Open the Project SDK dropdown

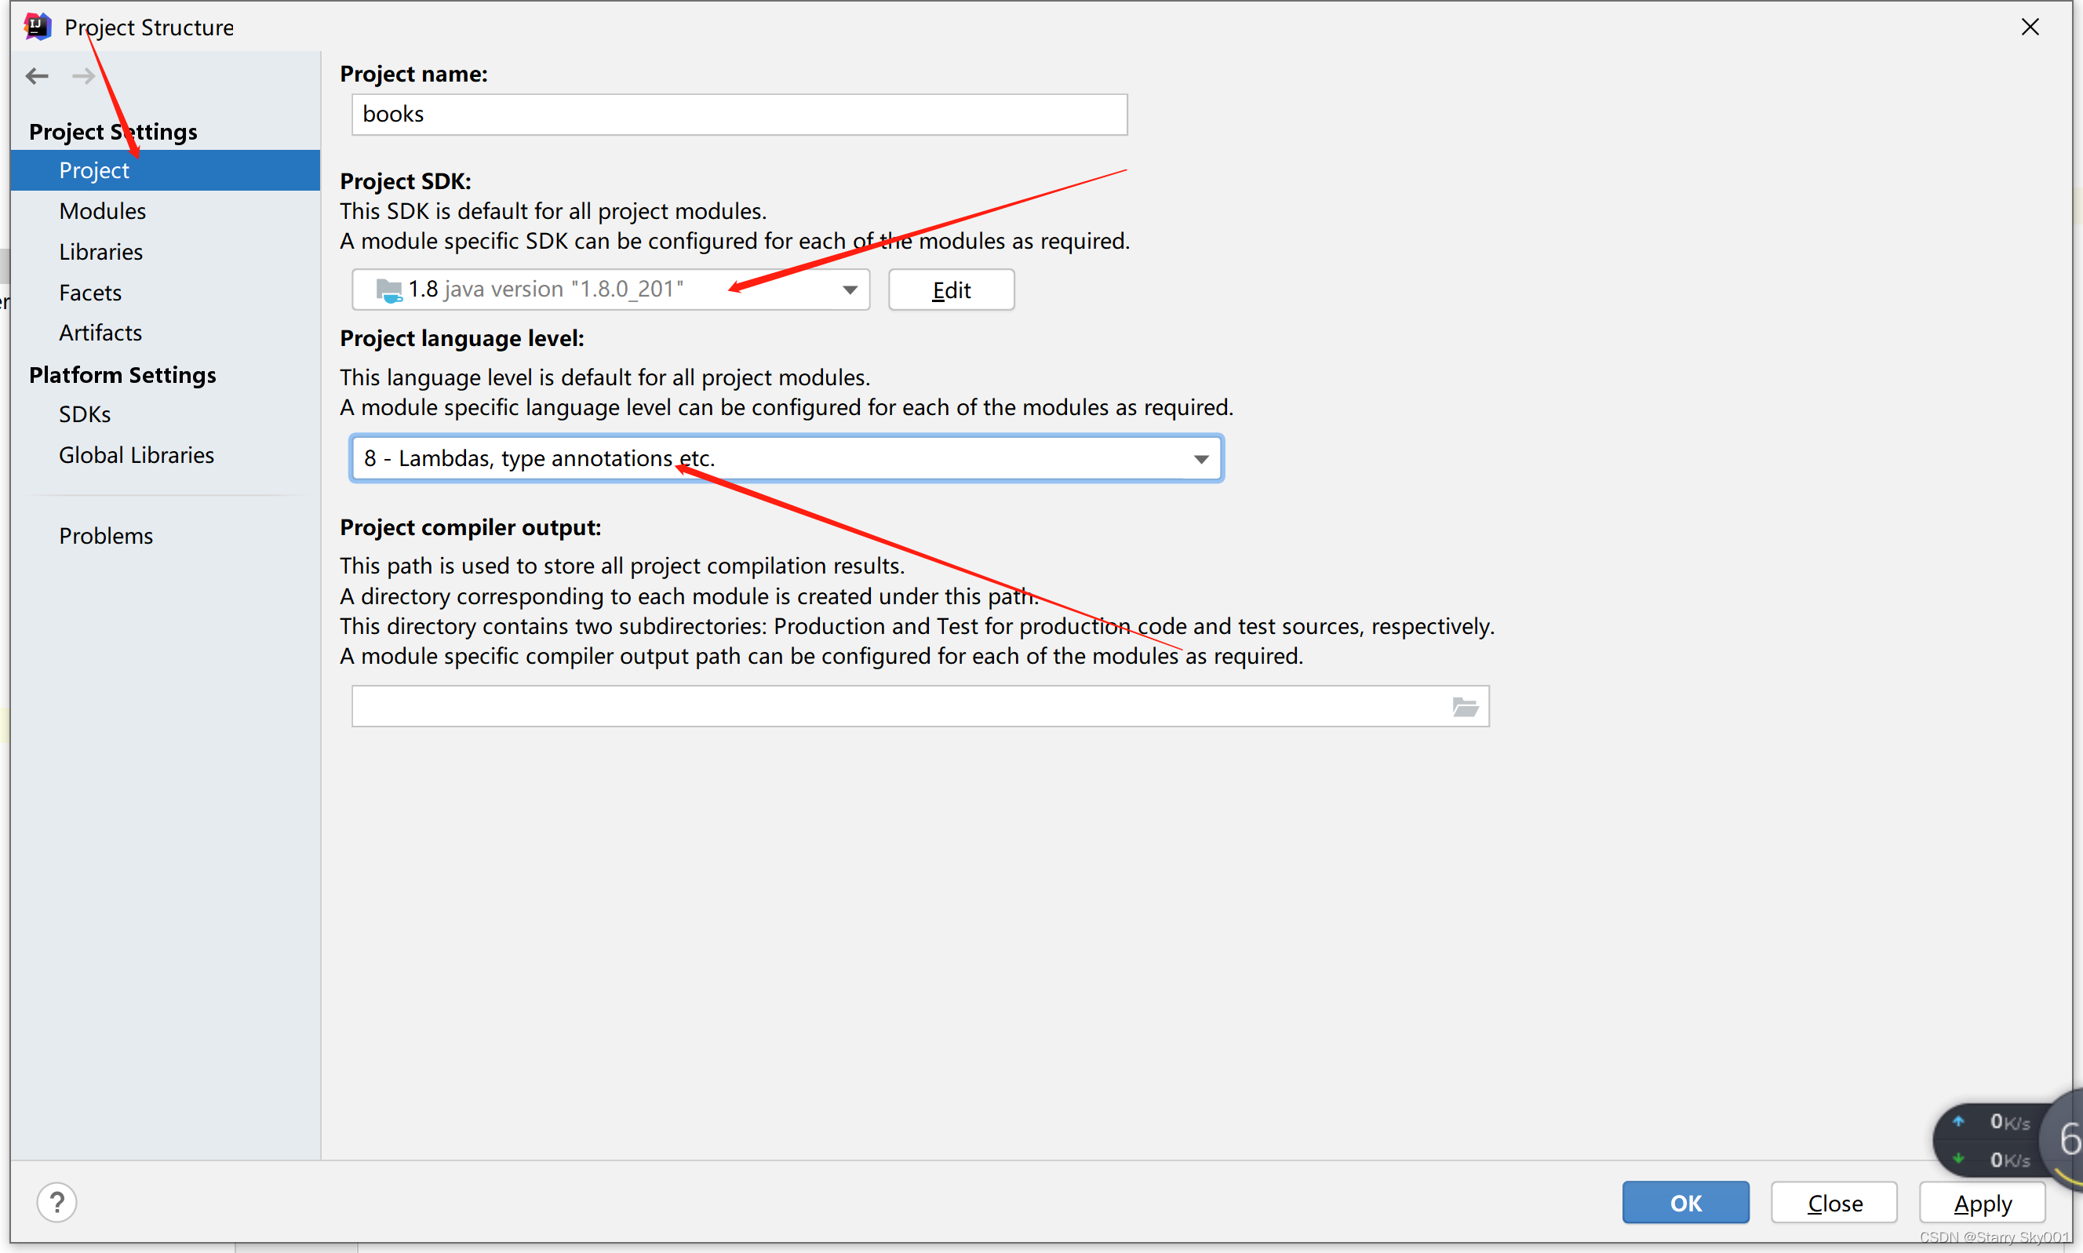[850, 290]
